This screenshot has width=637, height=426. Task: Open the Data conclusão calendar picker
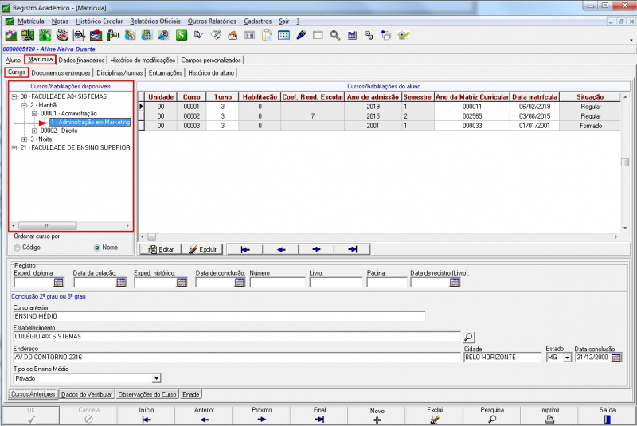tap(616, 358)
